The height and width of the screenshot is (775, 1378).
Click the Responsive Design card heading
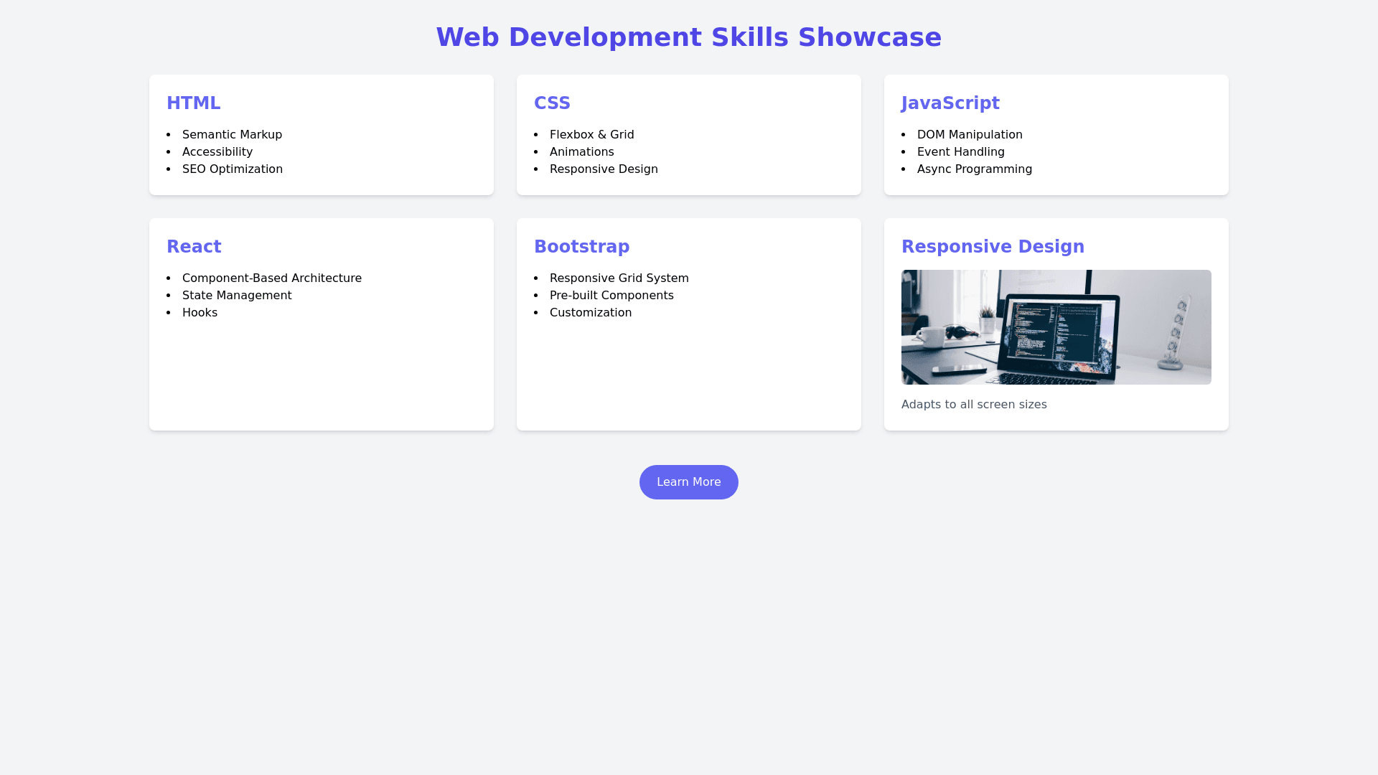point(992,247)
